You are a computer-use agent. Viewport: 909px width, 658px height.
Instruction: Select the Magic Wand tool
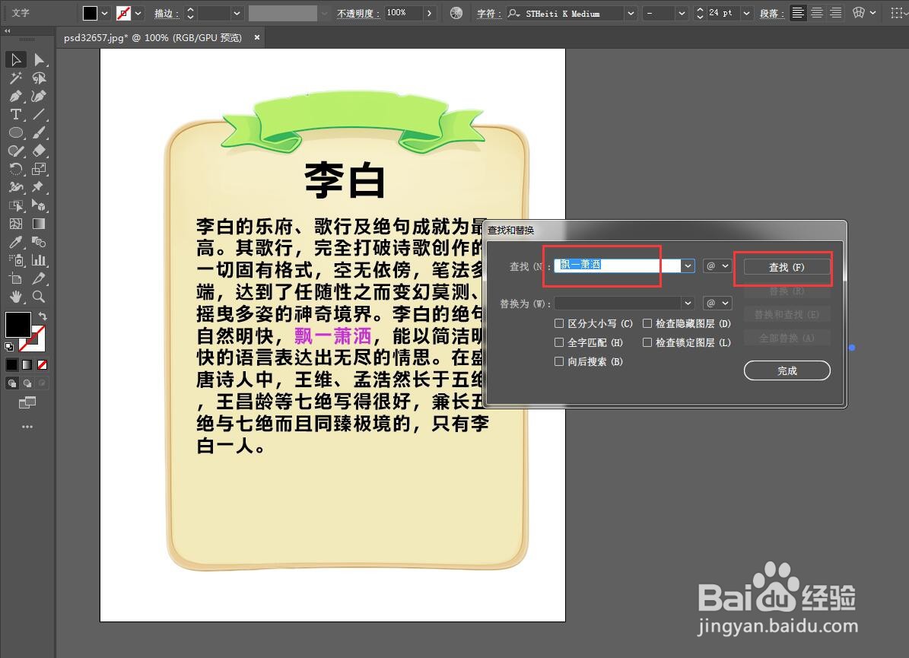point(14,79)
